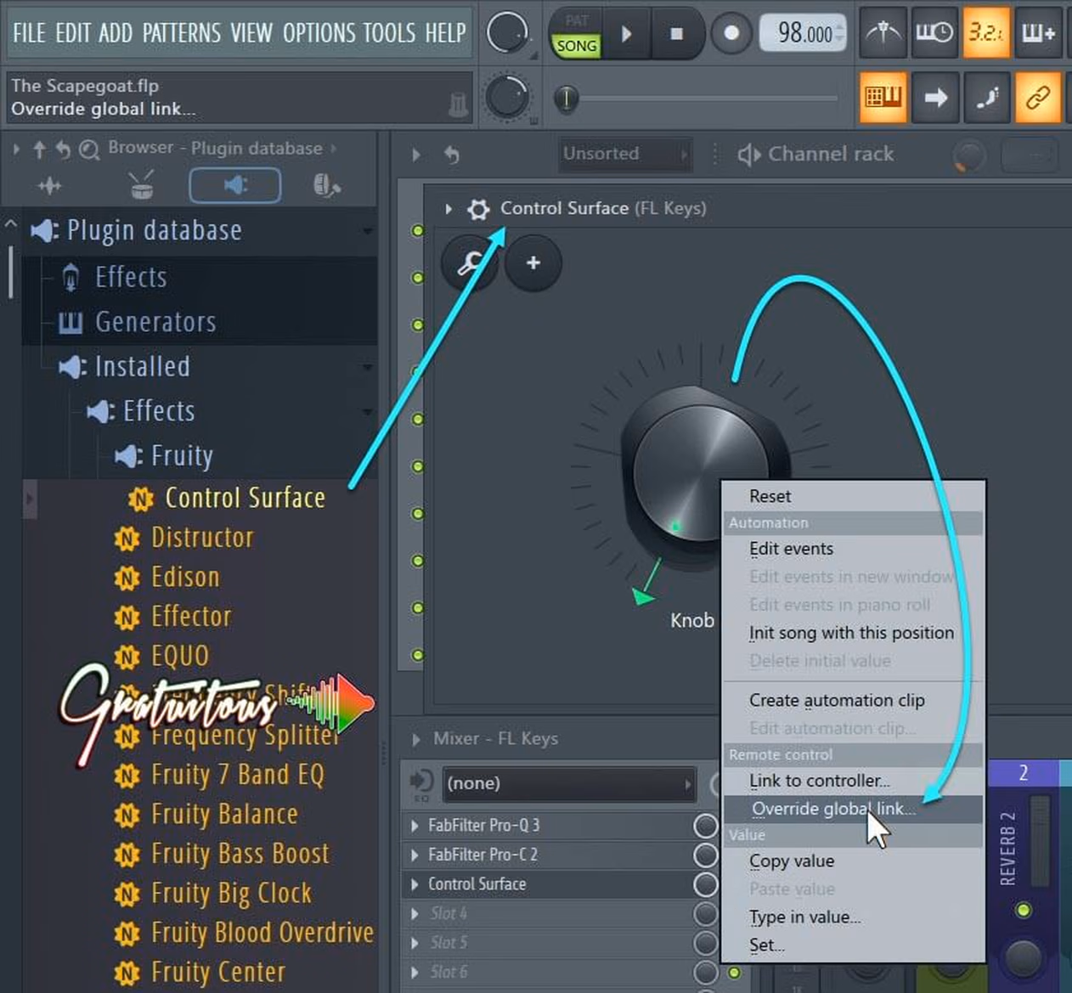Open the EDIT menu
The image size is (1072, 993).
tap(72, 33)
